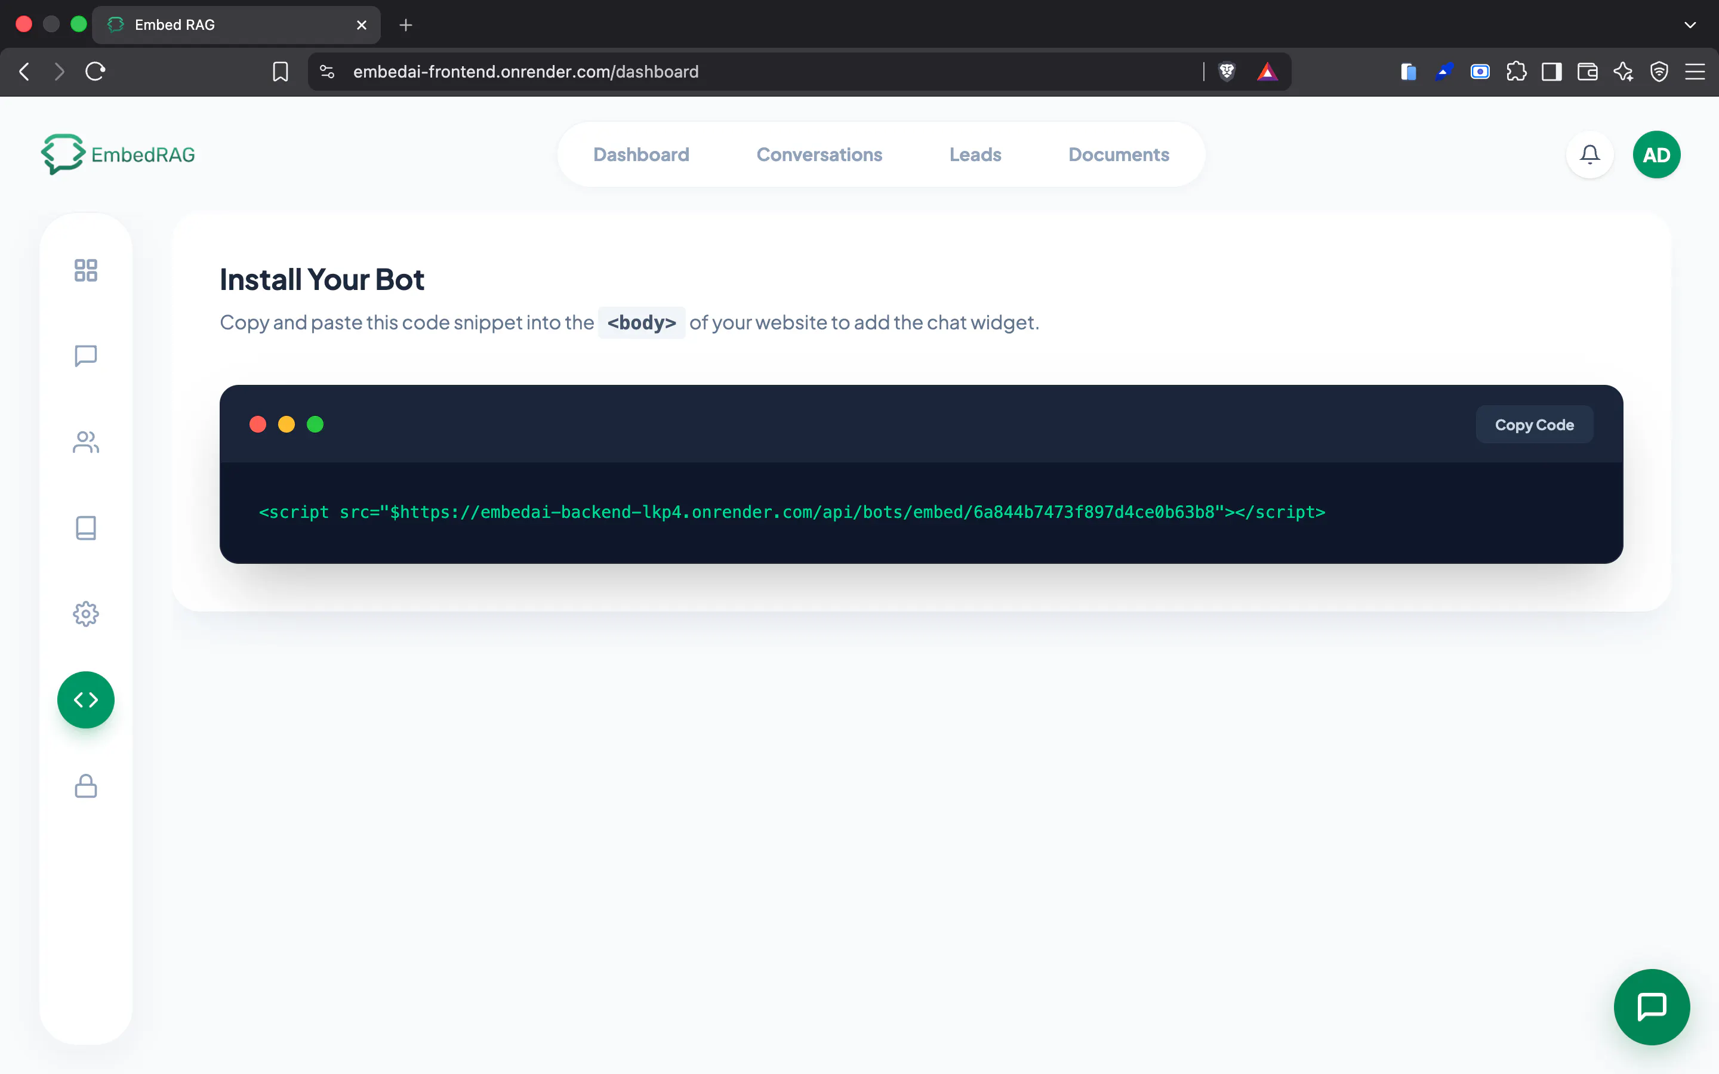The image size is (1719, 1074).
Task: Select the script embed code text
Action: point(792,512)
